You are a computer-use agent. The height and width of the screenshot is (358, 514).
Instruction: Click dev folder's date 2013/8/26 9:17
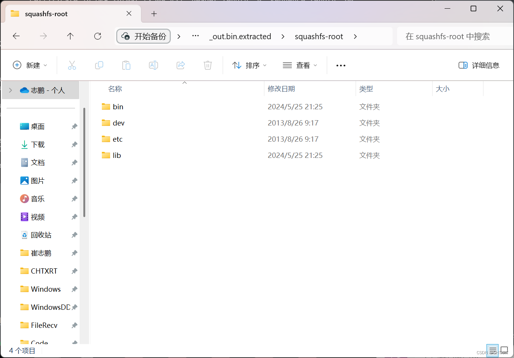(293, 123)
